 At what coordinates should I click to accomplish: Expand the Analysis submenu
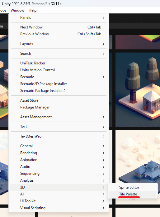click(59, 180)
